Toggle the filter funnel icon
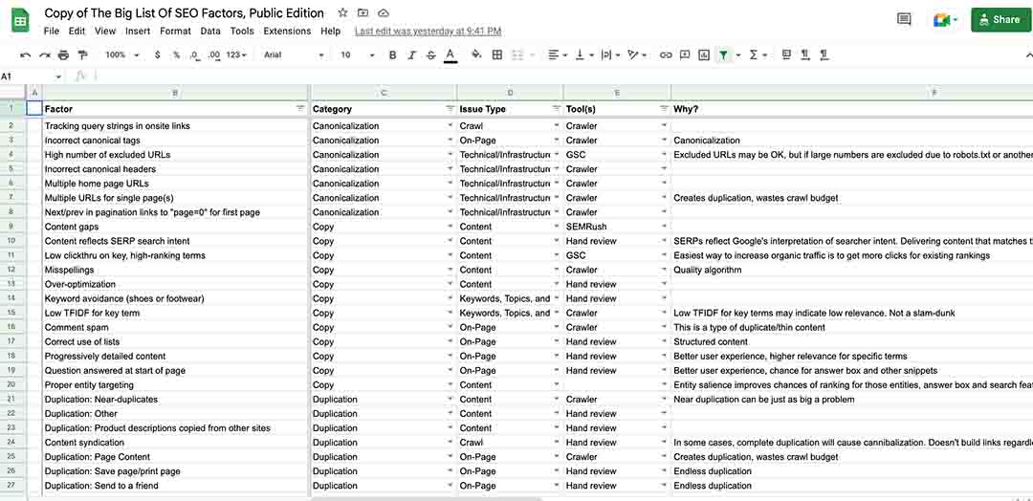Image resolution: width=1033 pixels, height=501 pixels. [723, 55]
